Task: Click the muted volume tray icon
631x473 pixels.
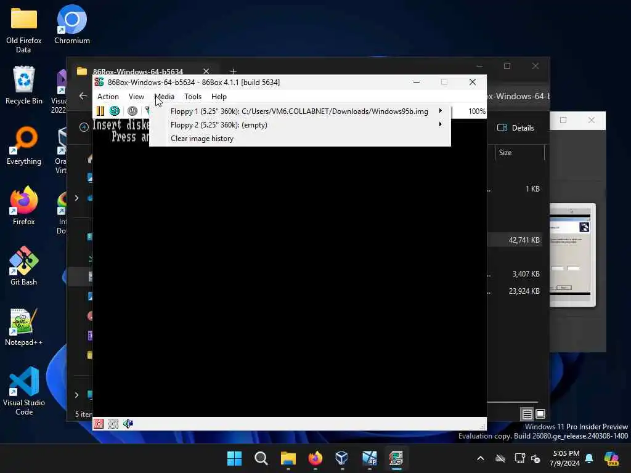Action: tap(535, 458)
